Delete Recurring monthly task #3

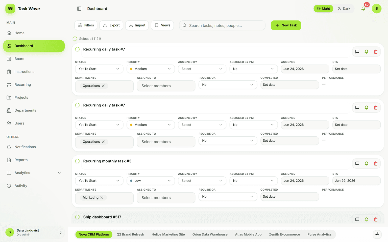tap(376, 164)
